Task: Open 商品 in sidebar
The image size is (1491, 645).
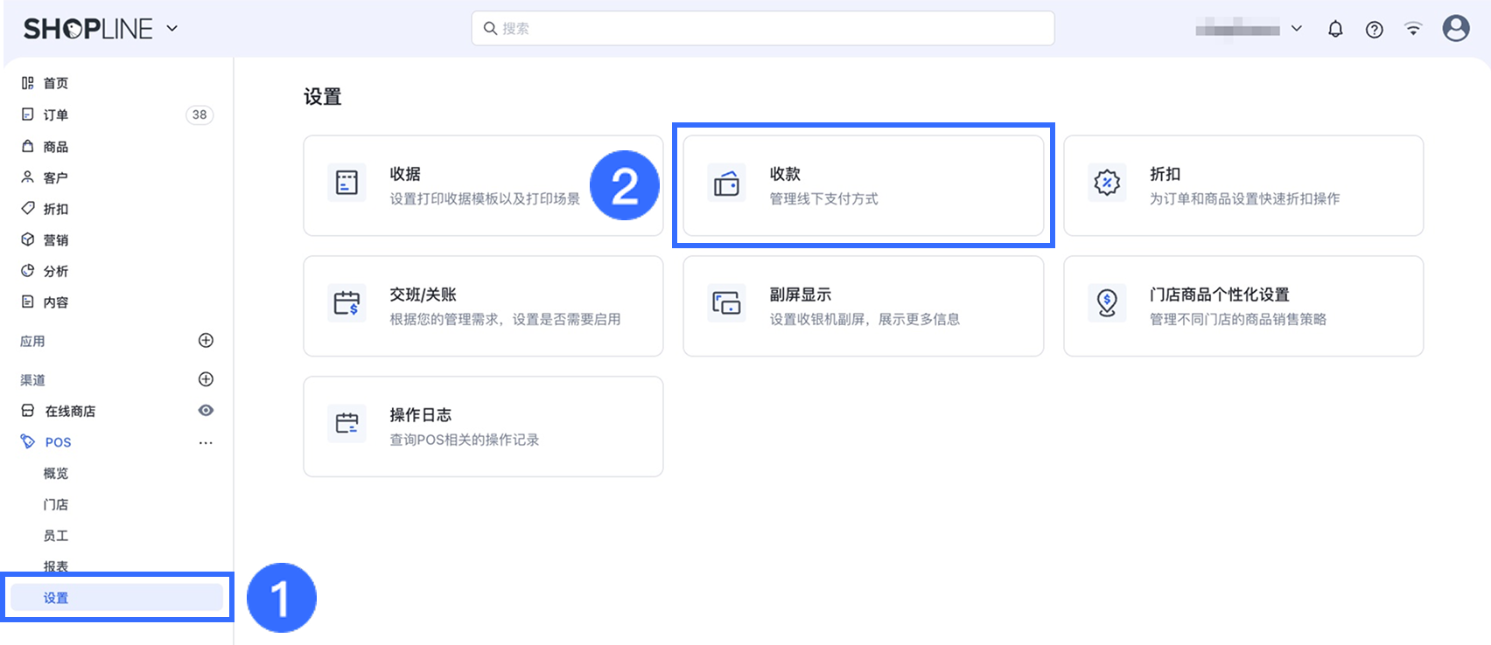Action: click(x=56, y=147)
